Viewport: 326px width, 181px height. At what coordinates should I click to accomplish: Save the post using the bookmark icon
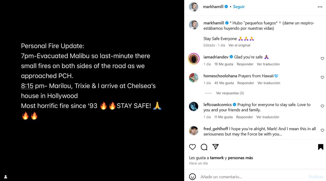(320, 147)
